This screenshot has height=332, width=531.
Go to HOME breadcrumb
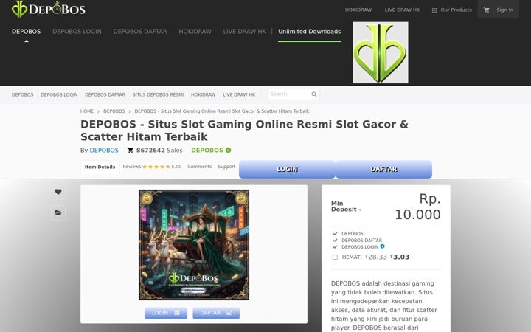(87, 111)
